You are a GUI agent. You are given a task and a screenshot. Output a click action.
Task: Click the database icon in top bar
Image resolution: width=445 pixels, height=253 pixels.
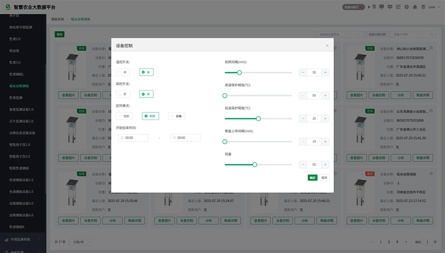(374, 7)
